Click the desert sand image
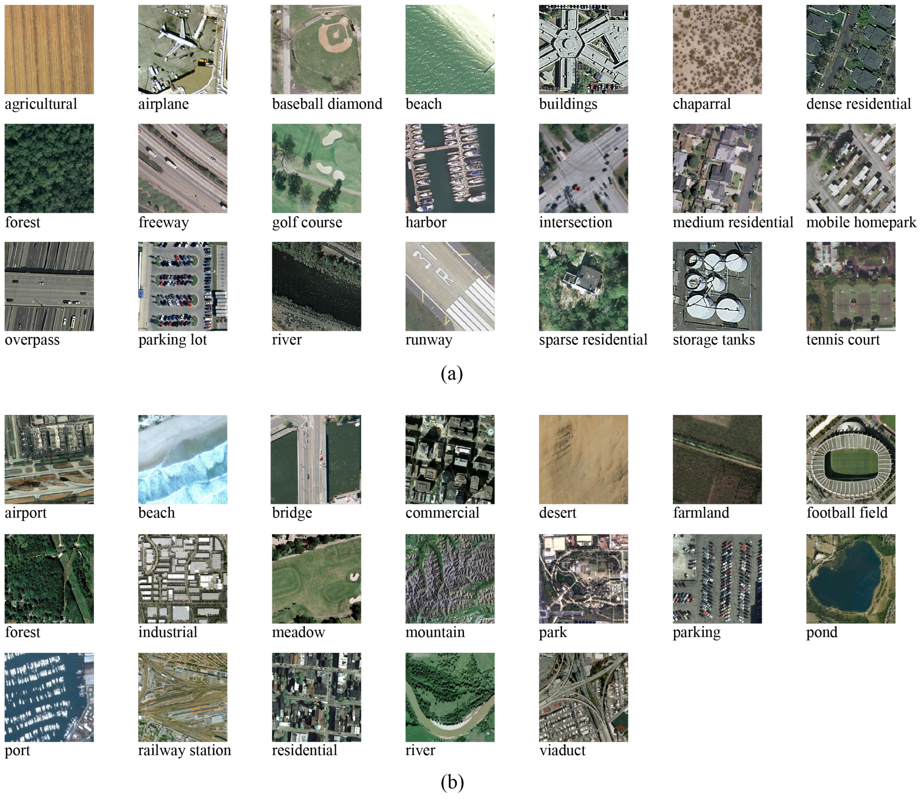Image resolution: width=920 pixels, height=799 pixels. [x=583, y=459]
